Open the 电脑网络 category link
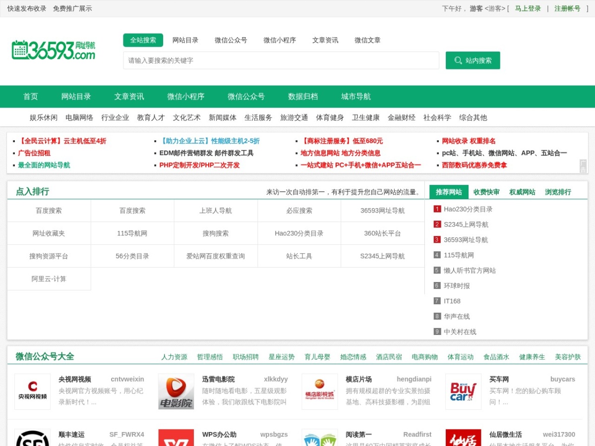 tap(79, 117)
